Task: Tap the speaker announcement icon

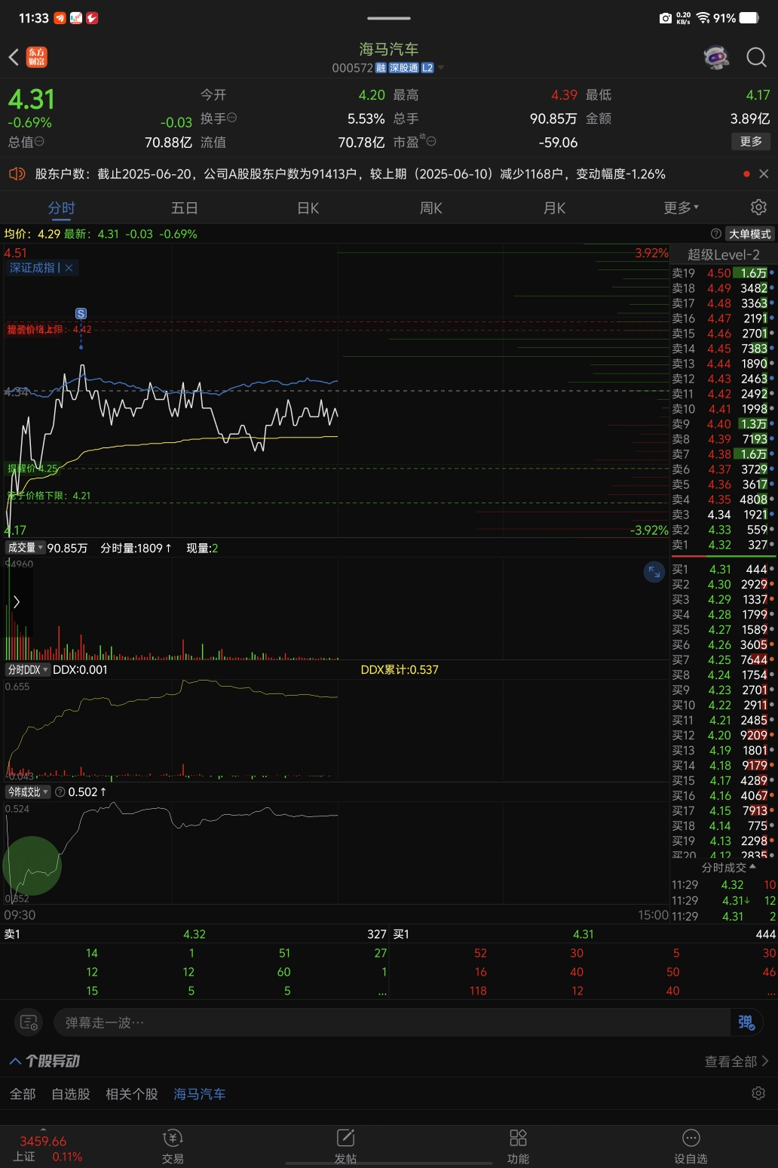Action: [x=17, y=174]
